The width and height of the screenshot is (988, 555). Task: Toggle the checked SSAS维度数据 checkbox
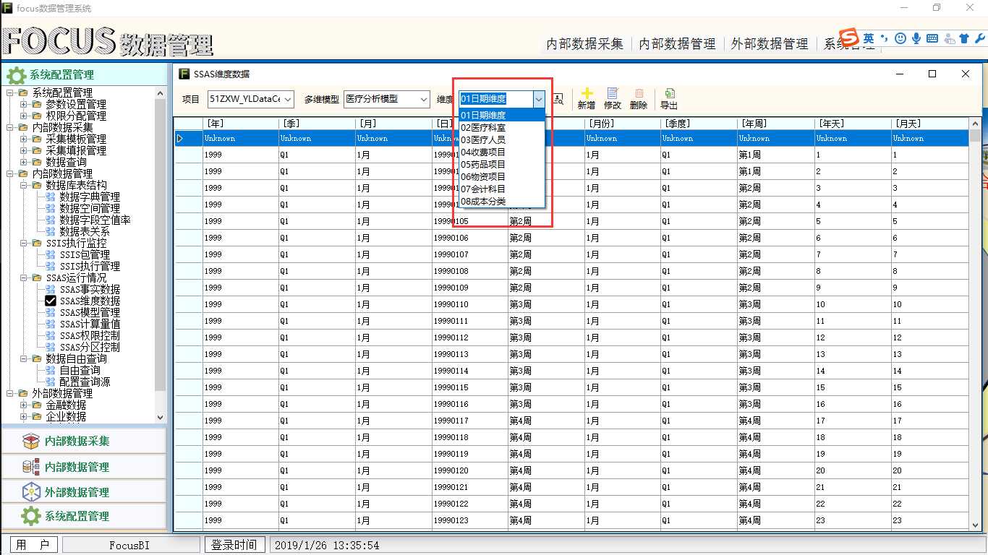[x=51, y=301]
